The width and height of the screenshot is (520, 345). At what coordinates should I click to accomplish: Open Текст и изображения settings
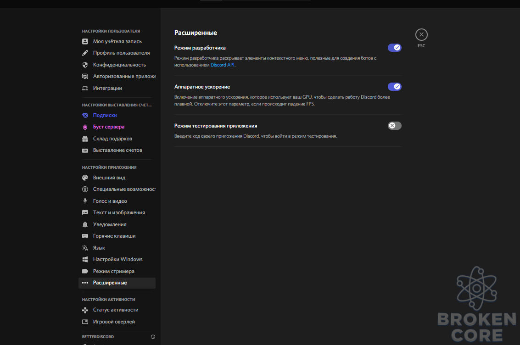click(117, 213)
